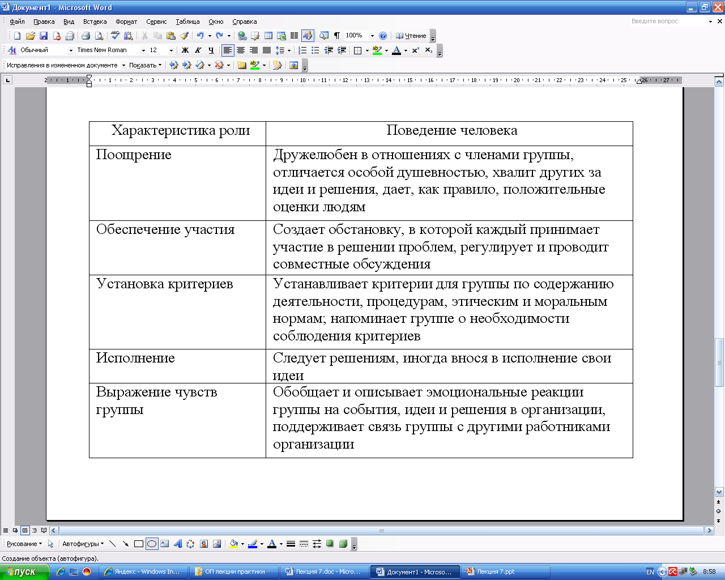This screenshot has height=580, width=725.
Task: Align text to the left
Action: [227, 50]
